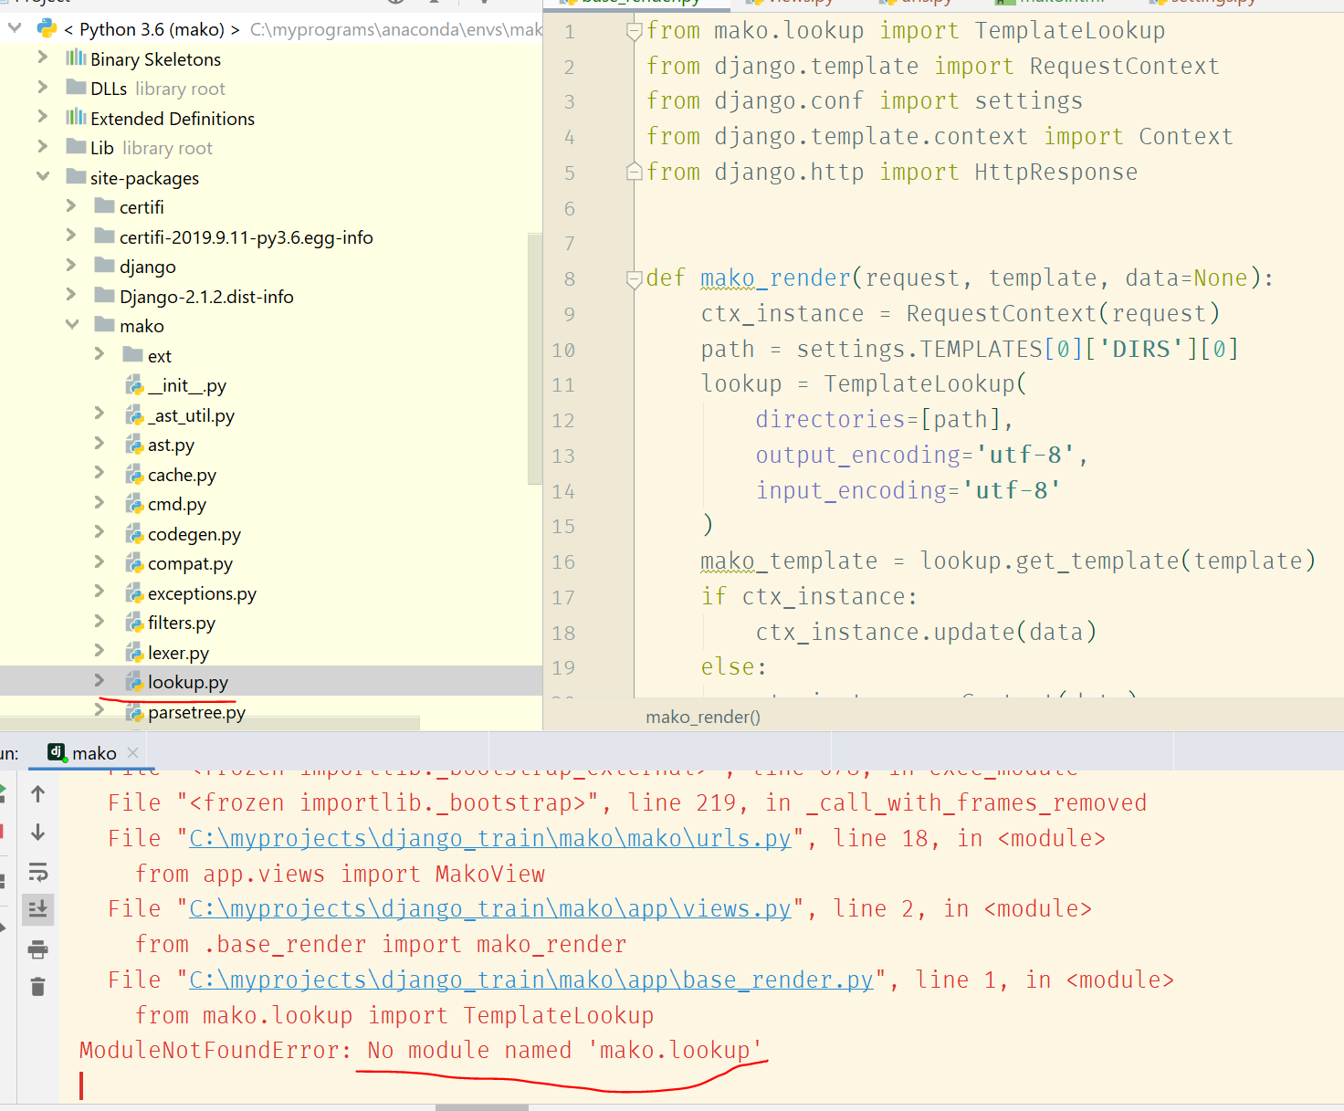Click the trash clear-all icon in Run panel

(x=37, y=987)
